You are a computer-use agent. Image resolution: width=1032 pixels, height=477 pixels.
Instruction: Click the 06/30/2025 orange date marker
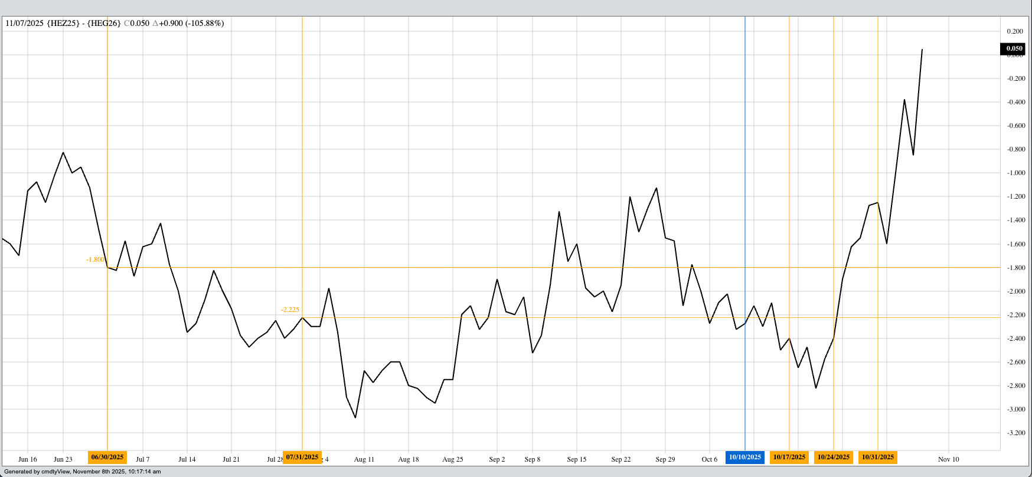click(x=107, y=457)
